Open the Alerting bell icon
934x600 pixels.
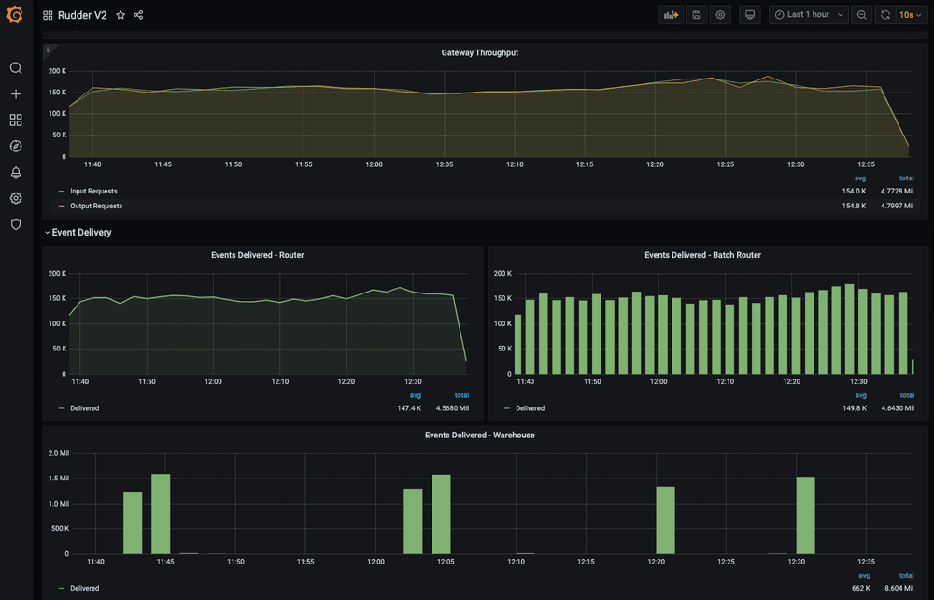(16, 173)
